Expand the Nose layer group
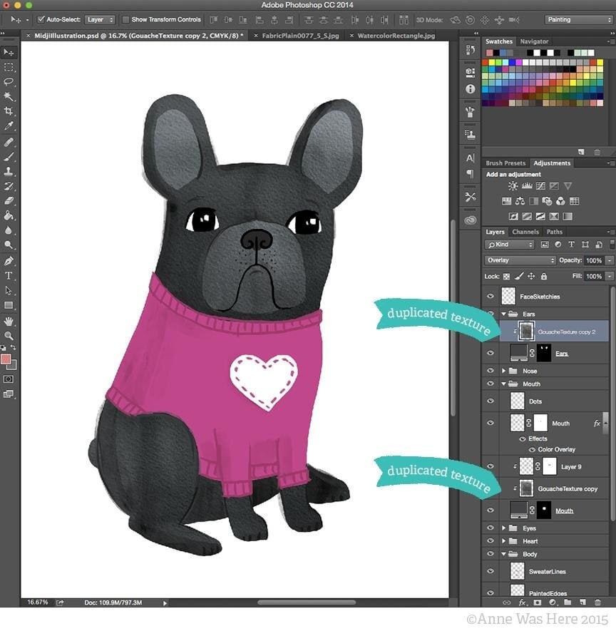616x631 pixels. (x=504, y=371)
